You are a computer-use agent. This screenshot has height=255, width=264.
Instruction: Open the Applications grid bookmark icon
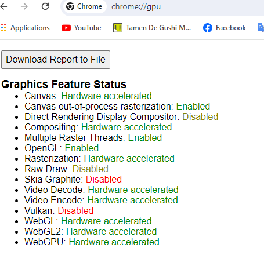pyautogui.click(x=3, y=28)
